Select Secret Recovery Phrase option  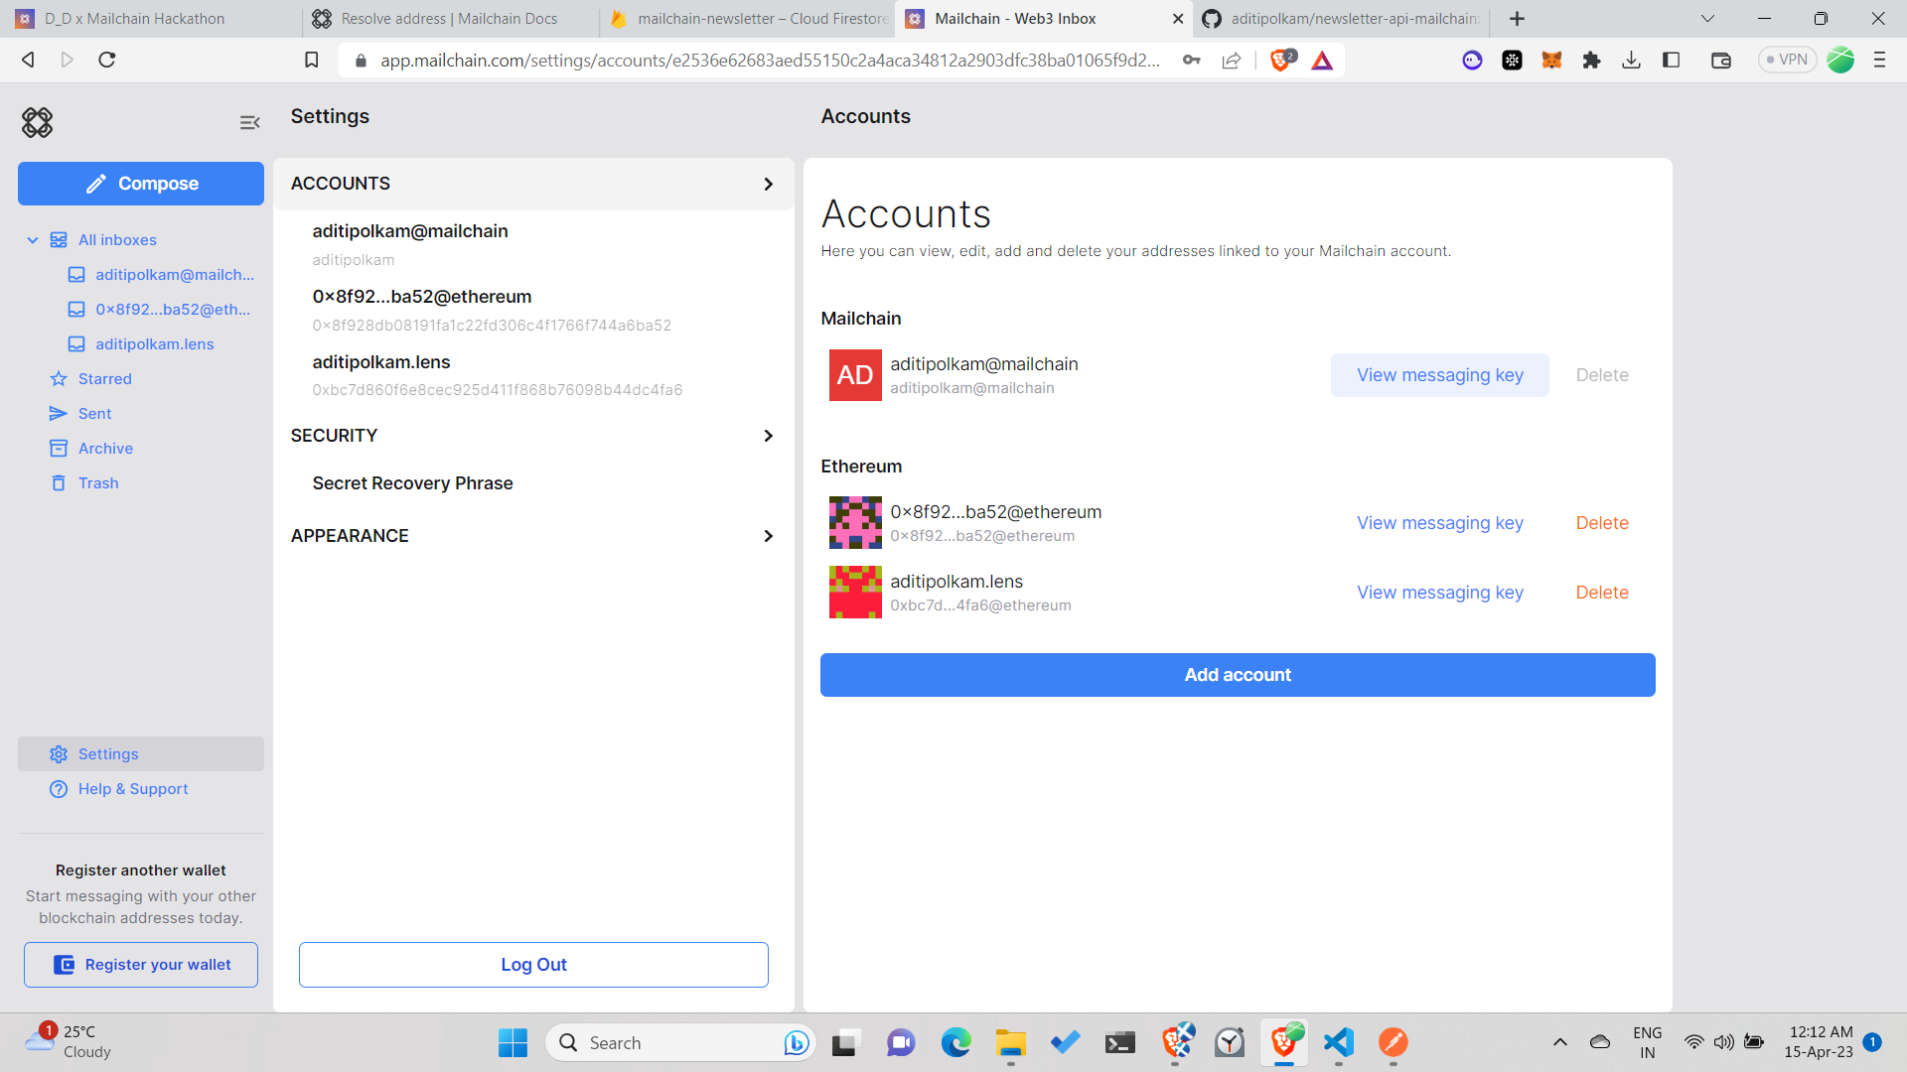[412, 481]
